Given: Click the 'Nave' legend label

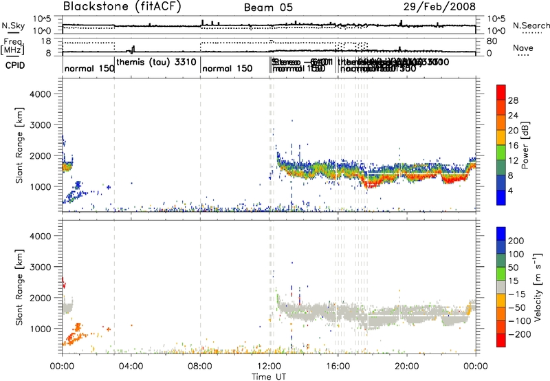Looking at the screenshot, I should click(523, 47).
